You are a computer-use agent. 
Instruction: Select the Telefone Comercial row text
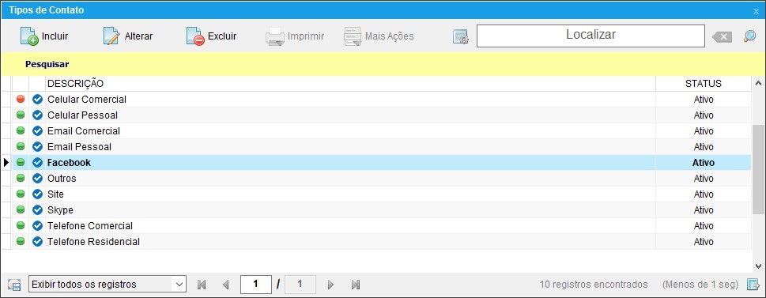point(90,226)
